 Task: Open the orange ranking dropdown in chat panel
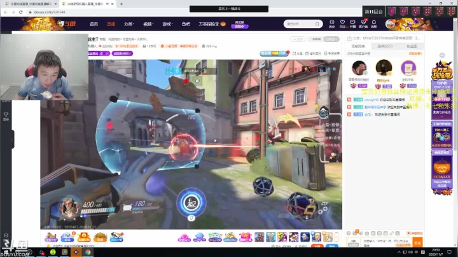[415, 53]
